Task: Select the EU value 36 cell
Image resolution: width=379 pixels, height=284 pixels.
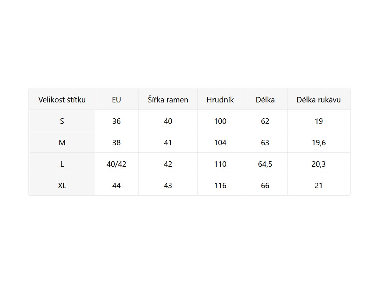Action: 117,121
